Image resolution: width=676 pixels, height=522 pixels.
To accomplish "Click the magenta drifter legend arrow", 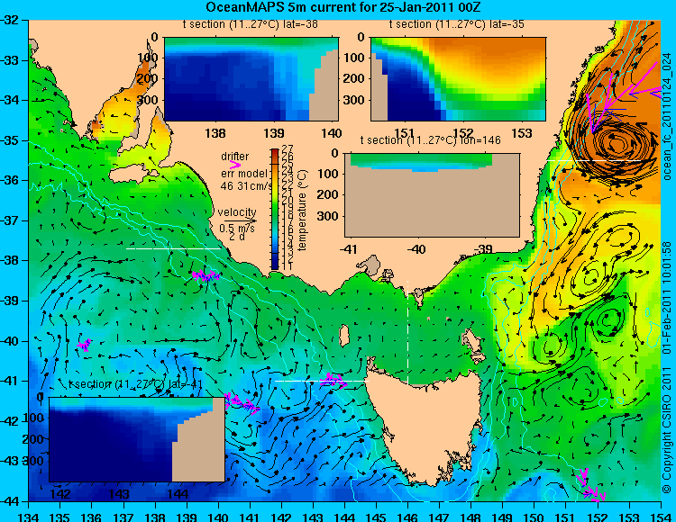I will coord(235,165).
